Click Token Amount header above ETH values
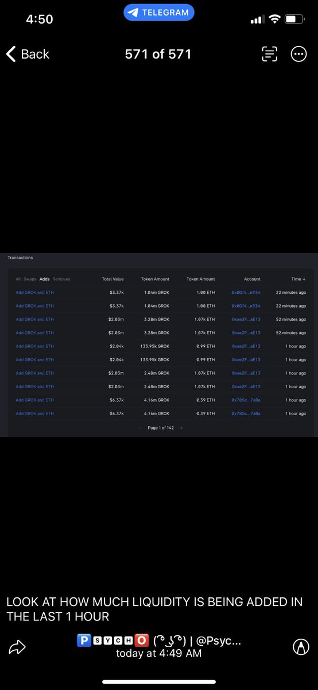Viewport: 318px width, 690px height. [x=200, y=279]
